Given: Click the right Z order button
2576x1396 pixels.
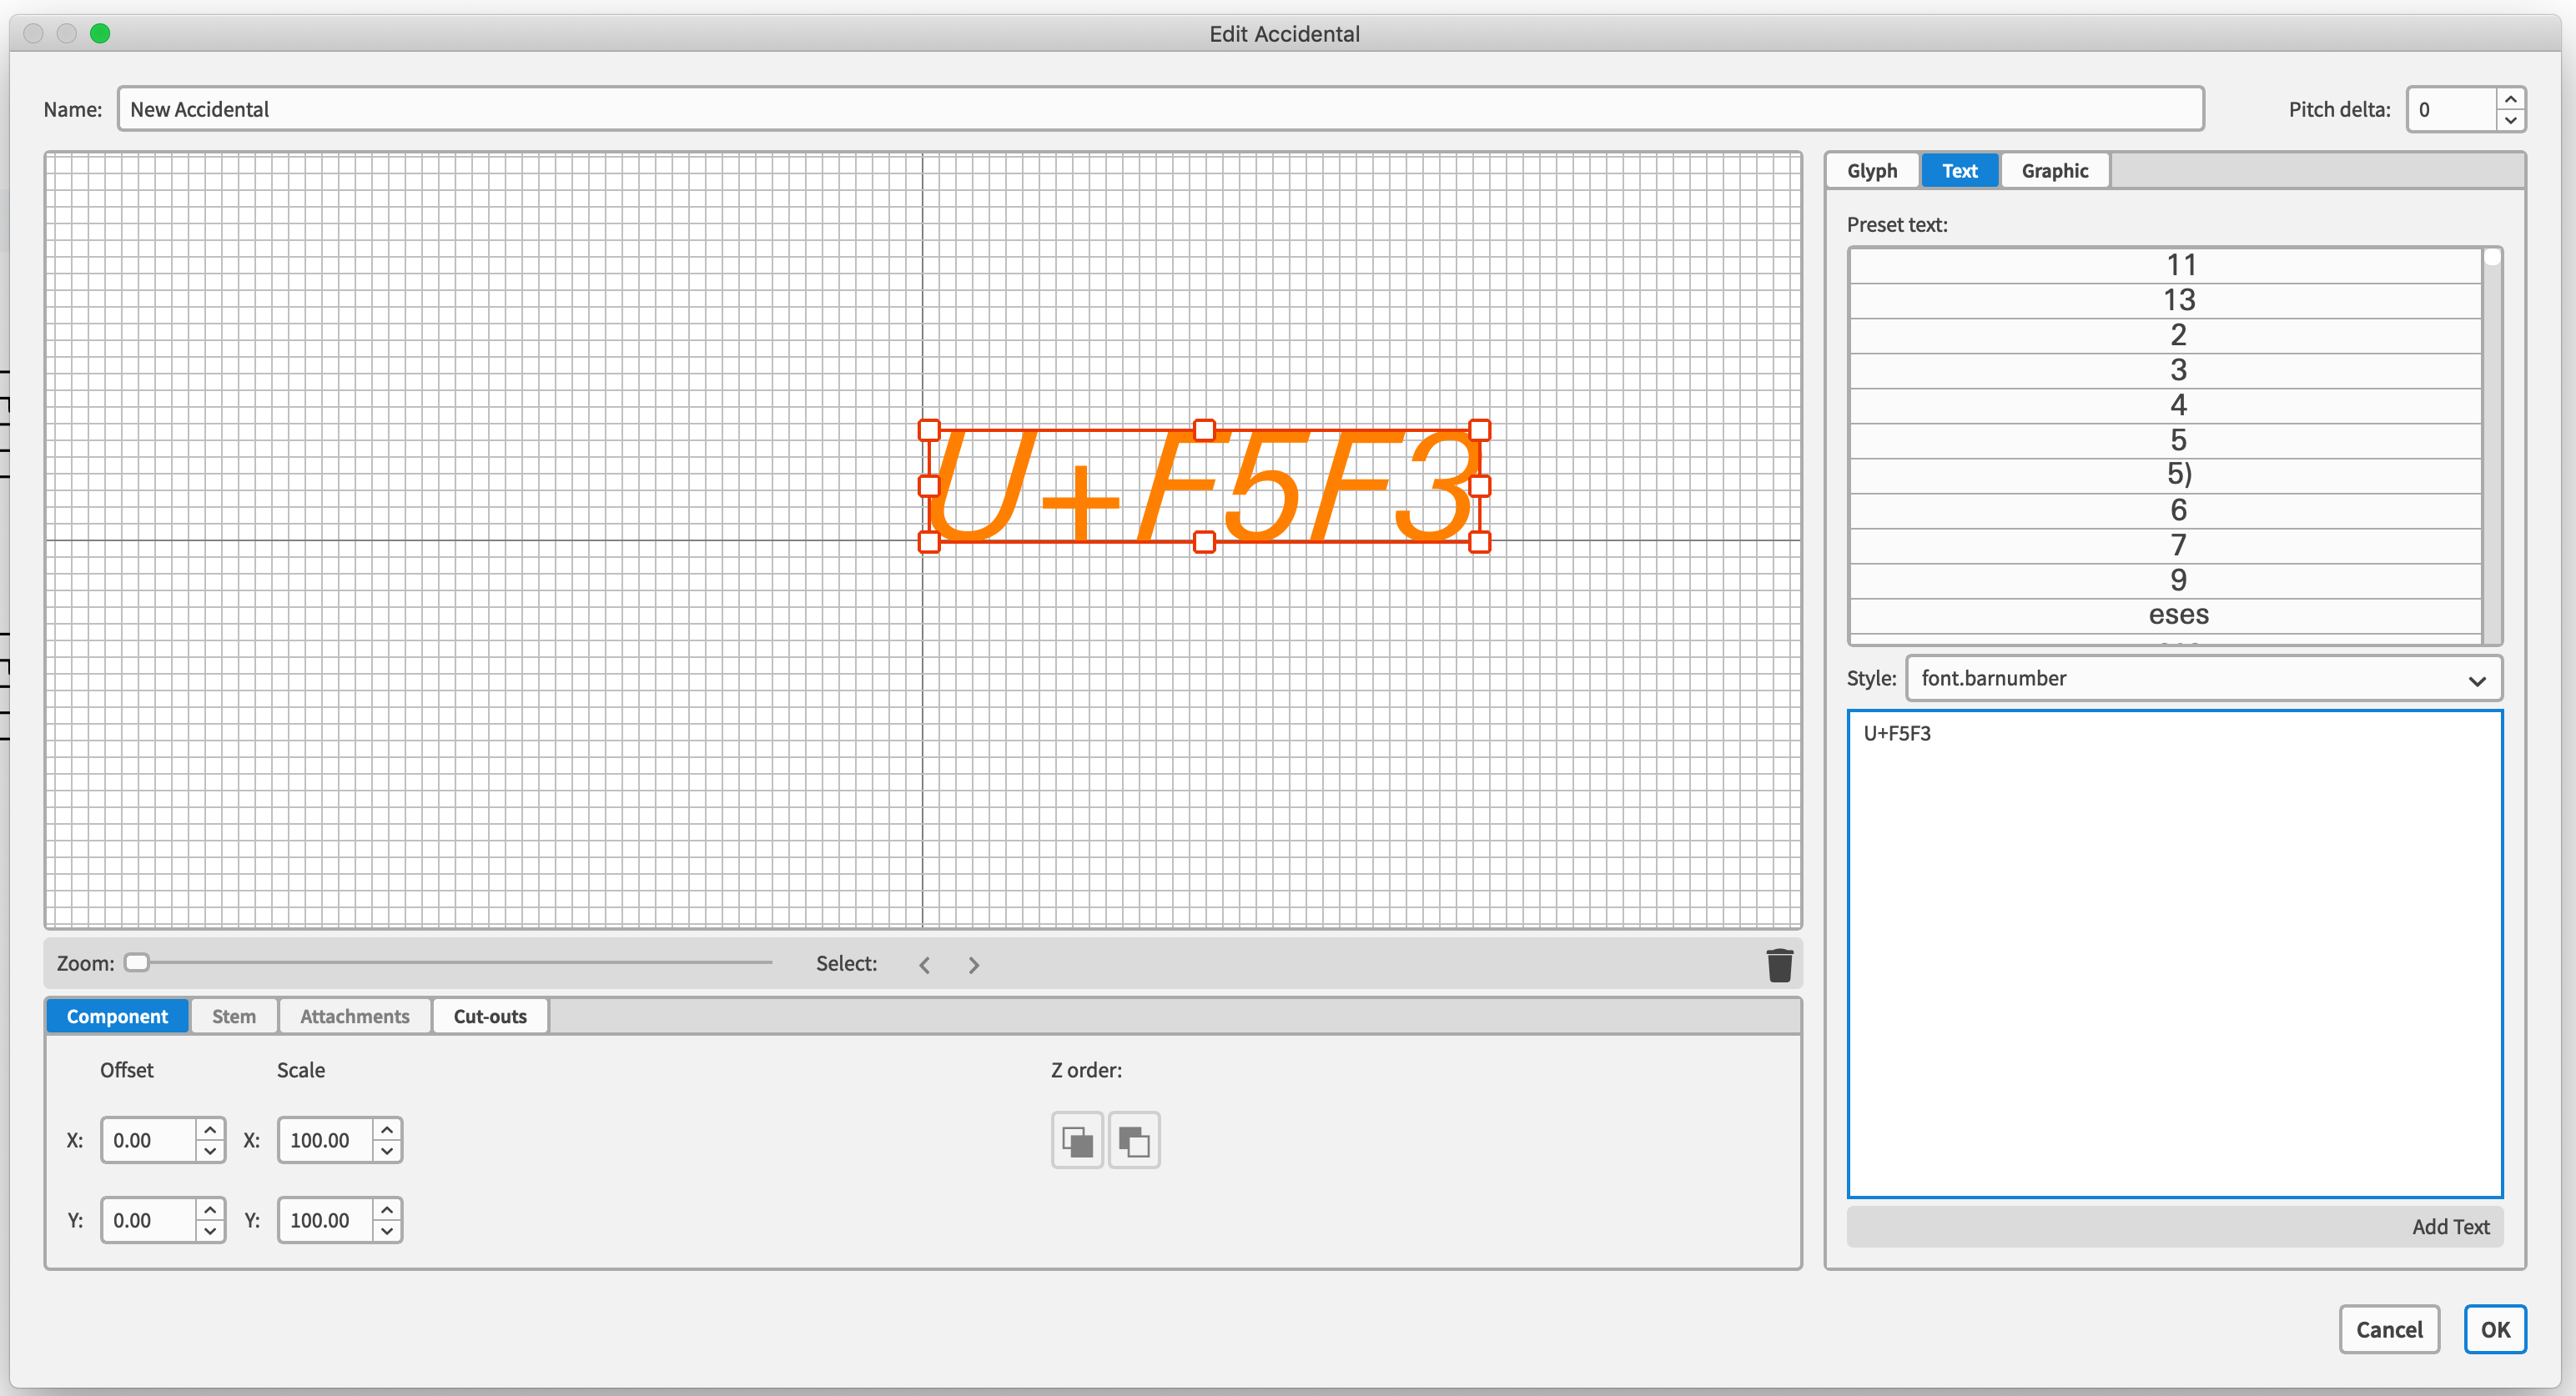Looking at the screenshot, I should click(x=1134, y=1140).
